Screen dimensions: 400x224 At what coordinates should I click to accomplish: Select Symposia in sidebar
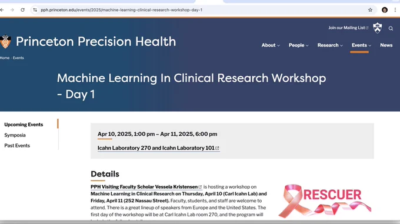(15, 135)
